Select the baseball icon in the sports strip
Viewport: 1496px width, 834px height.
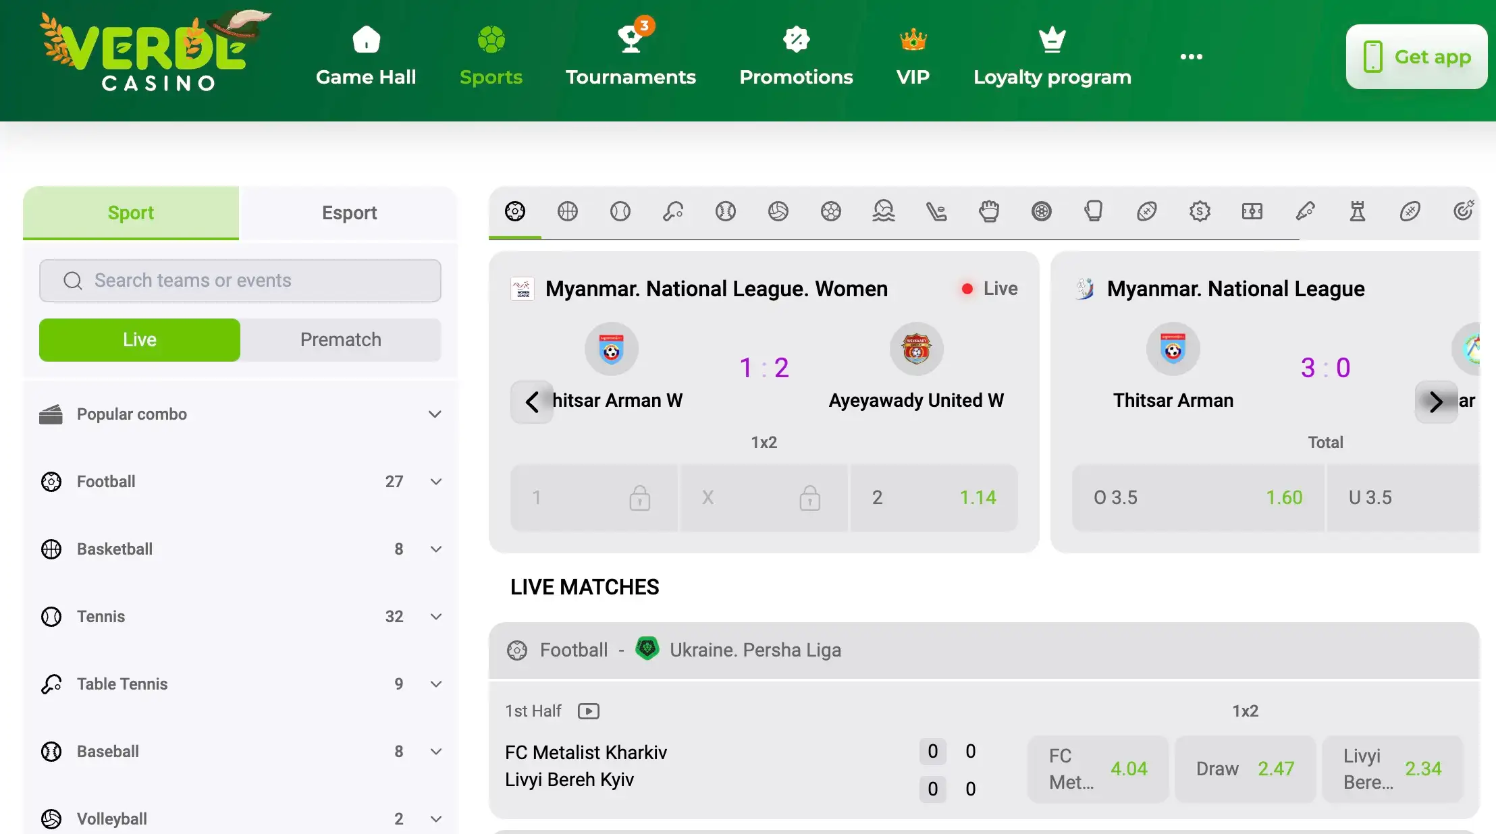tap(726, 211)
